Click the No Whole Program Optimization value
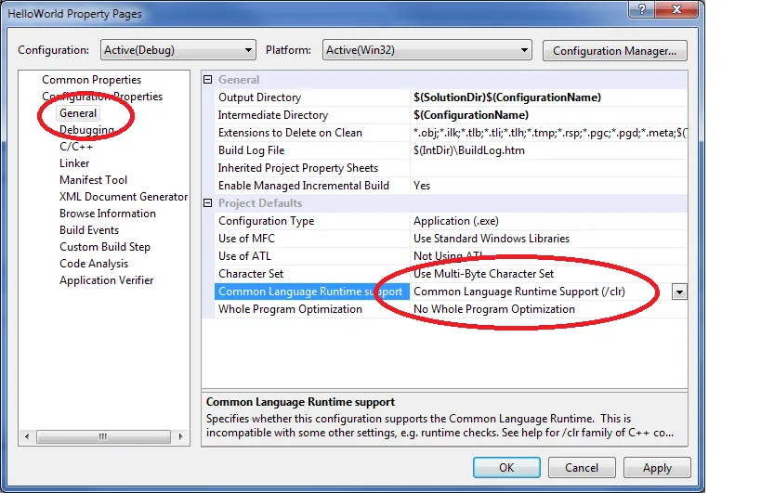The width and height of the screenshot is (761, 493). tap(494, 309)
